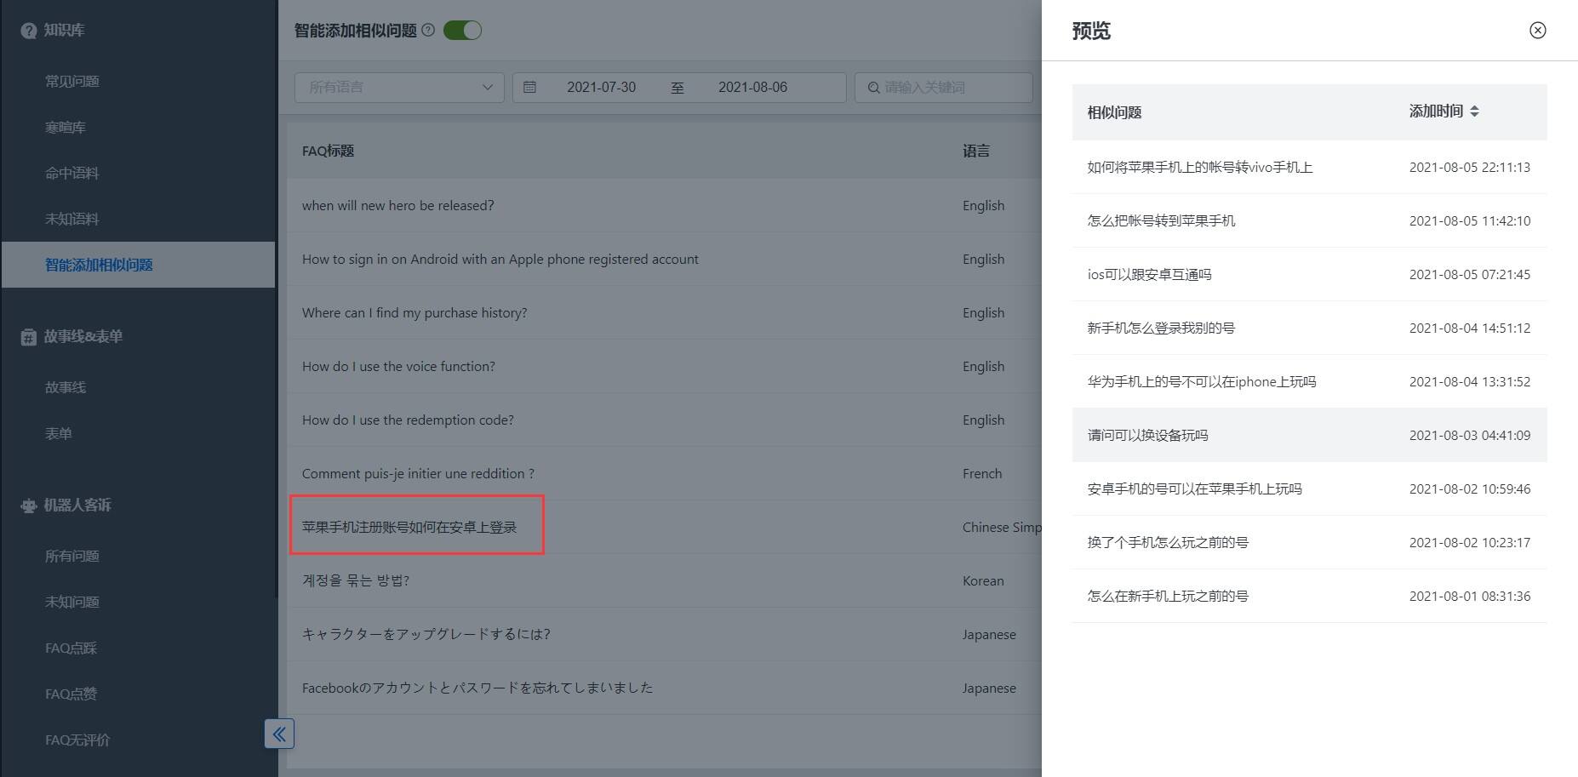Click FAQ キャラクターをアップグレードするには?

426,635
